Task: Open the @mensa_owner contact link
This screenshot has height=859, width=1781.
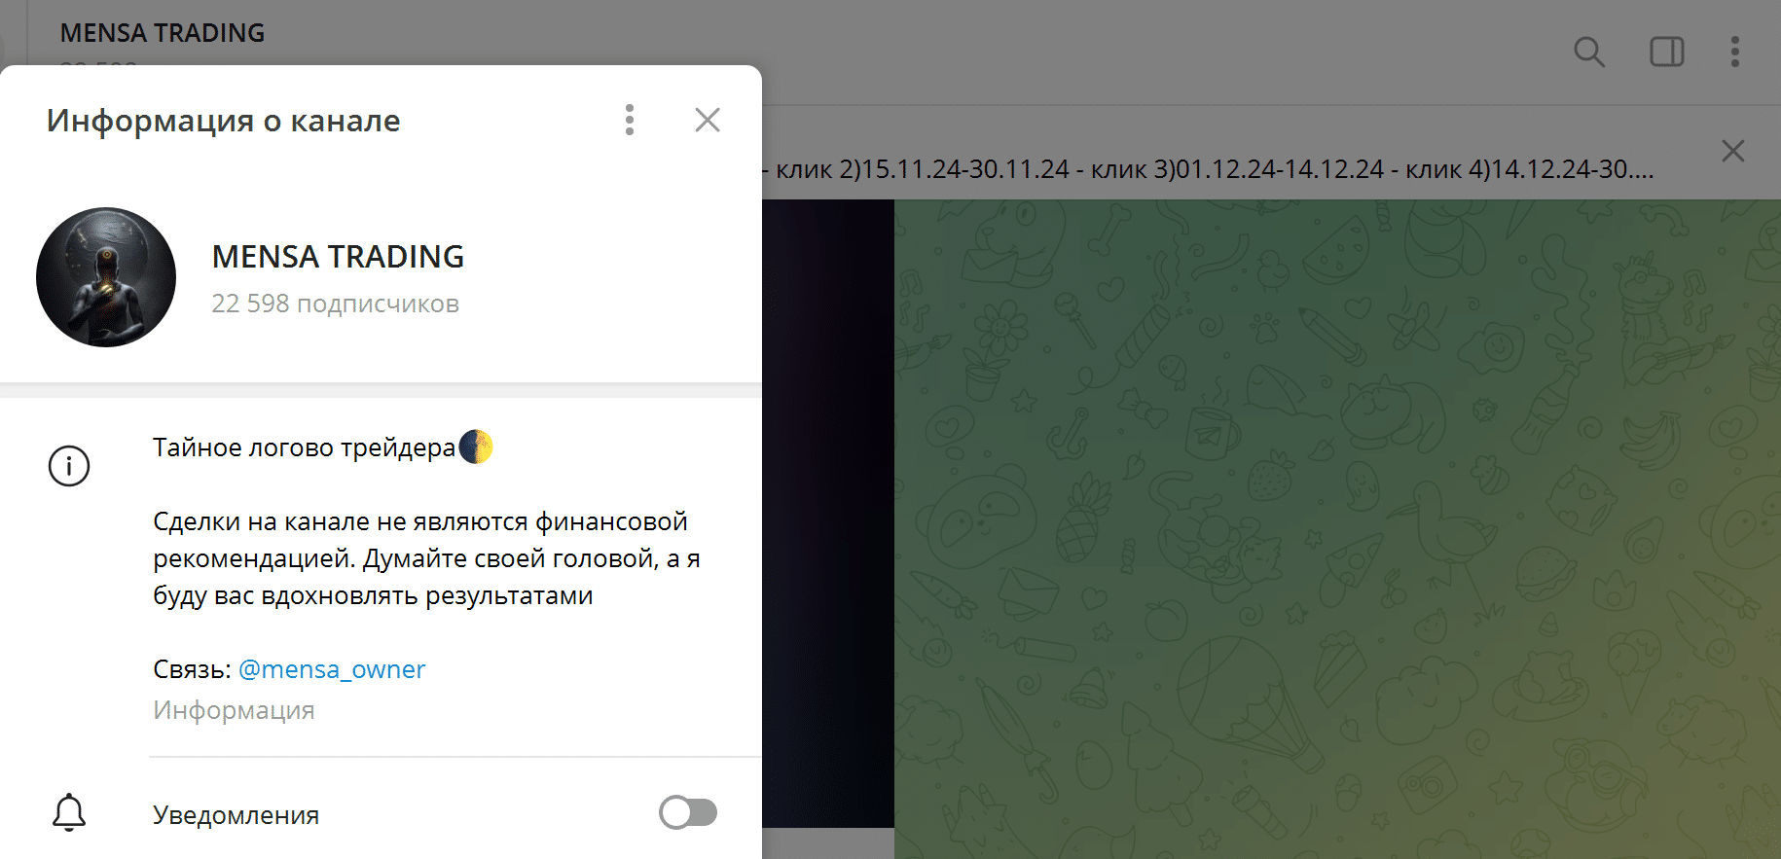Action: click(x=332, y=669)
